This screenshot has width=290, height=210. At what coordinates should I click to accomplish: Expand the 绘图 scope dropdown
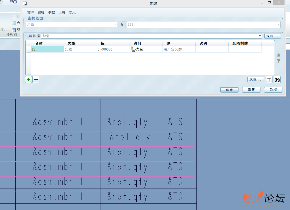click(x=115, y=24)
